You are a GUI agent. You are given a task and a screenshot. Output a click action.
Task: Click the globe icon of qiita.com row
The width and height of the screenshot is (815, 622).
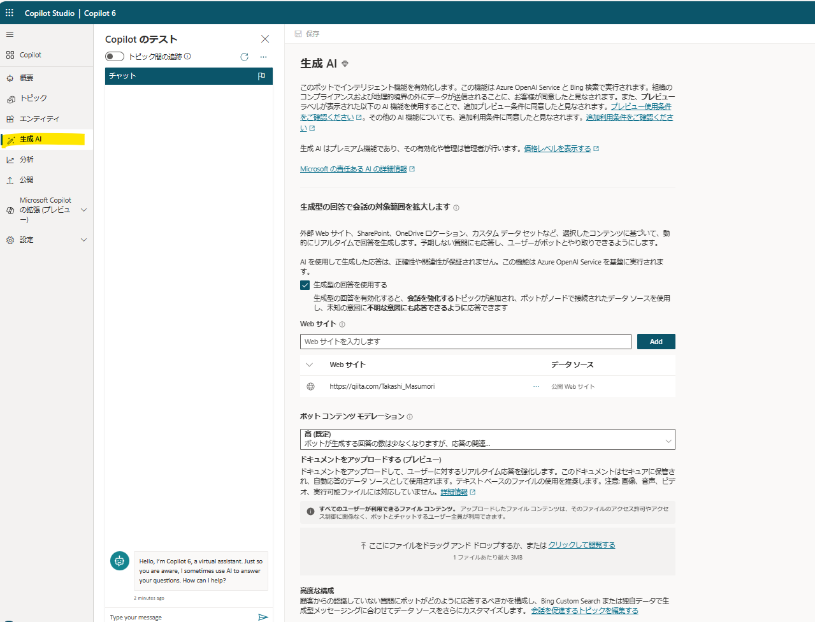tap(311, 386)
